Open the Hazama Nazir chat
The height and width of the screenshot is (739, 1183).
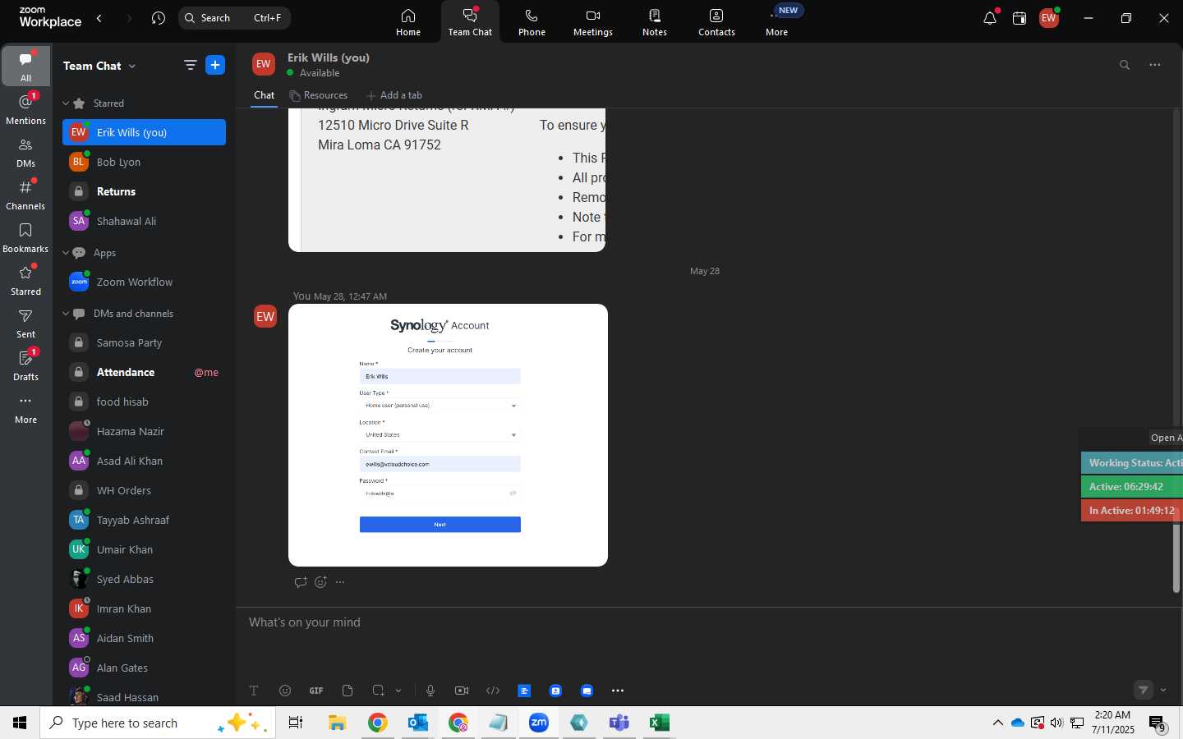click(x=144, y=431)
